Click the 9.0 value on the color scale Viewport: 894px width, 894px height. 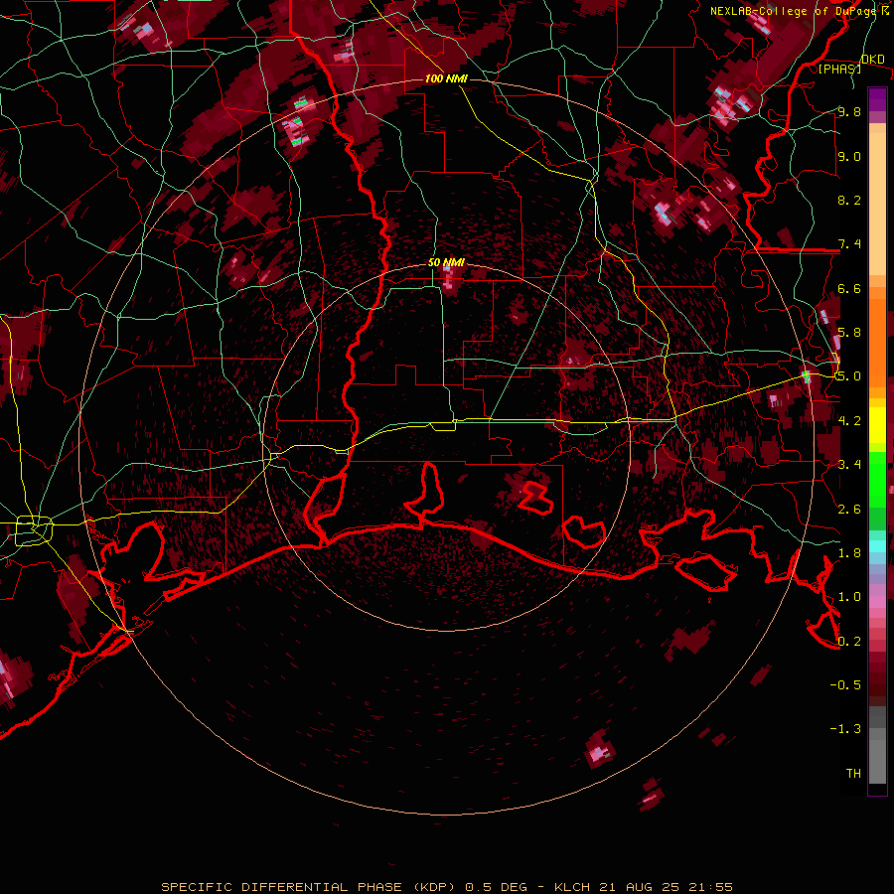849,156
